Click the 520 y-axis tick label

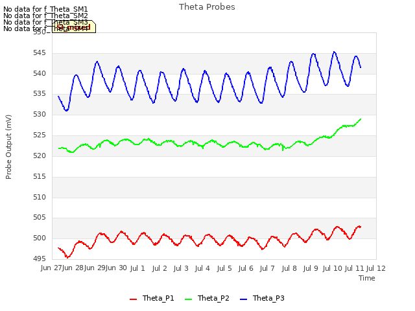tap(40, 155)
